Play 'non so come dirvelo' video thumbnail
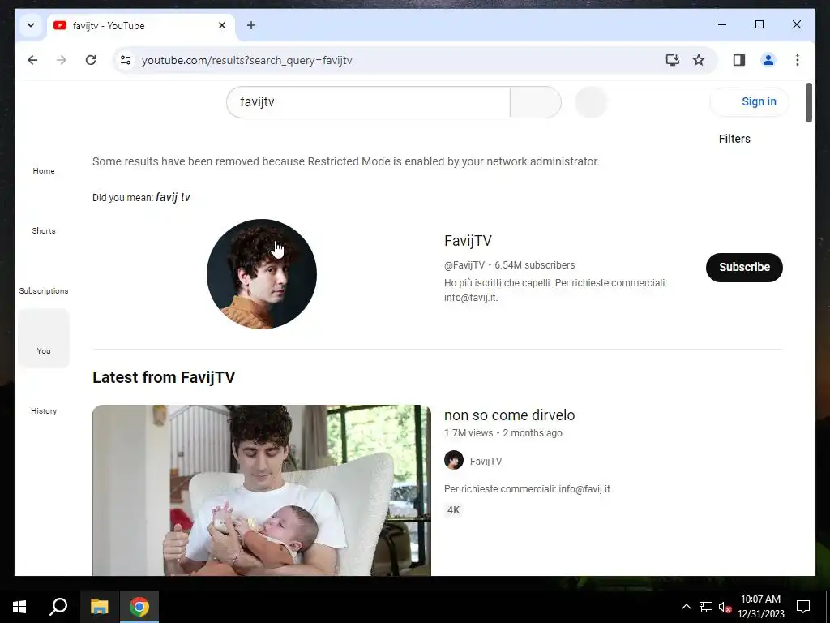Viewport: 830px width, 623px height. (x=262, y=490)
